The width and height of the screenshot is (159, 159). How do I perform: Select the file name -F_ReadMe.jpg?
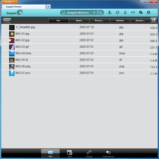tap(25, 27)
